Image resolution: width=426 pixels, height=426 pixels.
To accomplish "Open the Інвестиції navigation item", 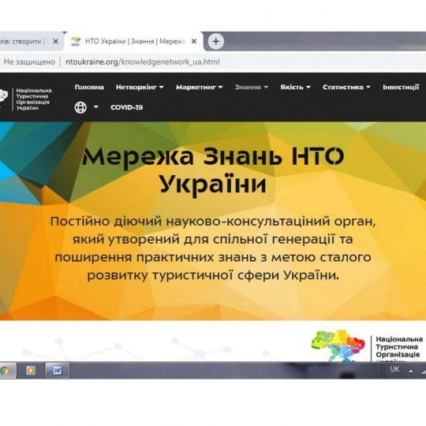I will pos(401,88).
